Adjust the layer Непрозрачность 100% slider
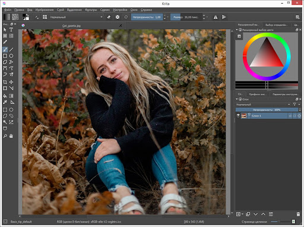 coord(267,110)
